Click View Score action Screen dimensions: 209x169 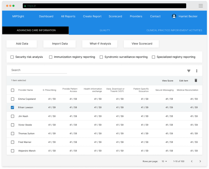point(168,81)
